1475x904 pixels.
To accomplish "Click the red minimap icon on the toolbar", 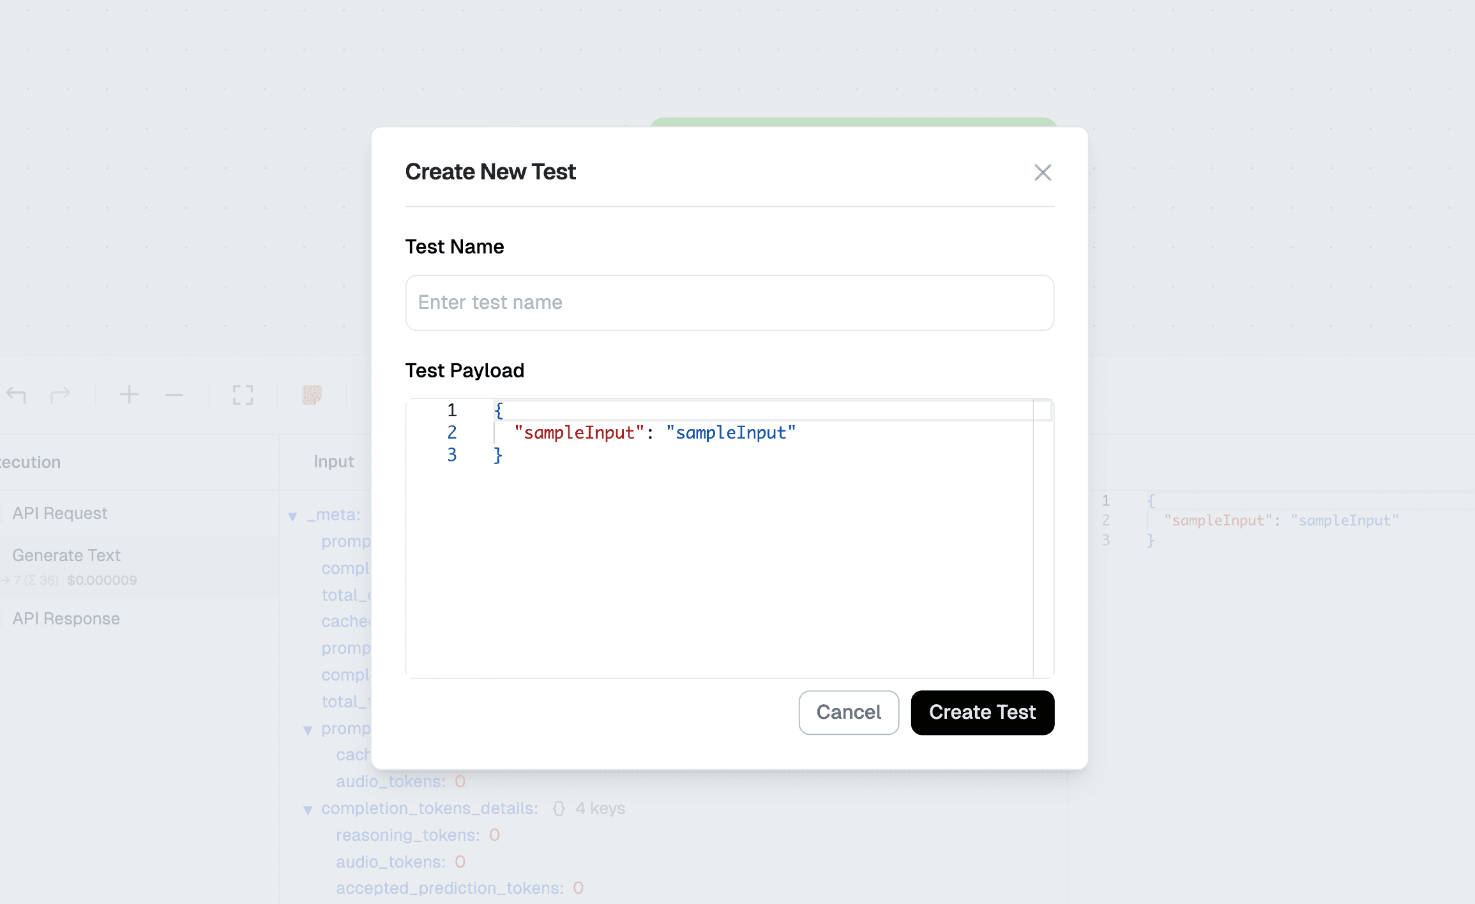I will (312, 395).
